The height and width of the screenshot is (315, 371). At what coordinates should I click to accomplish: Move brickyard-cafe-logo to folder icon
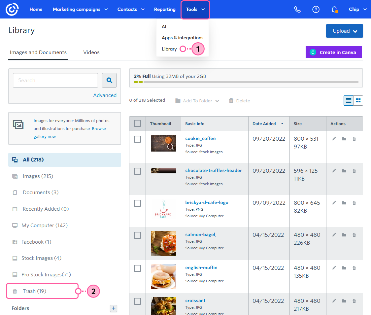(344, 203)
